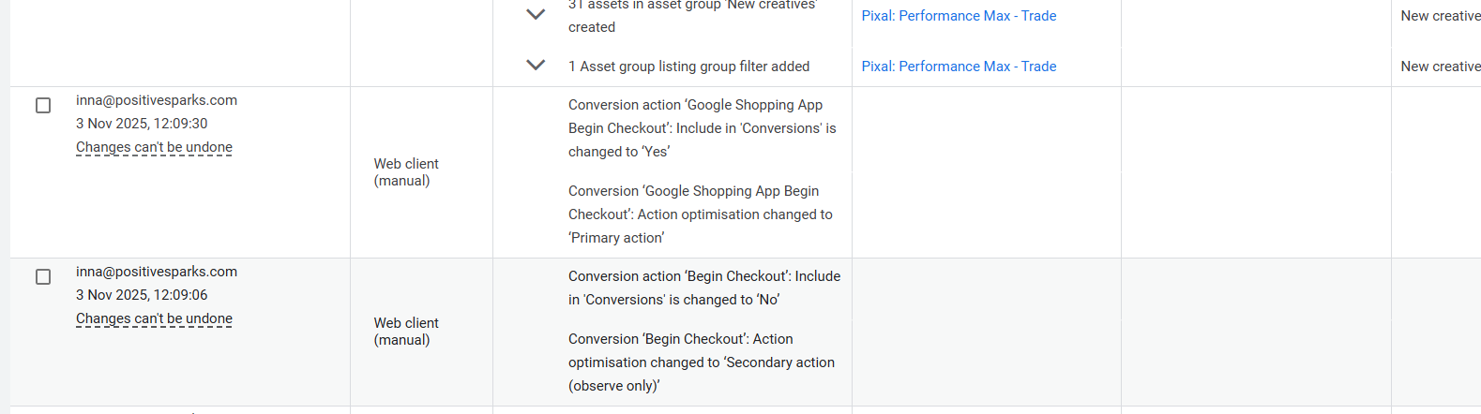
Task: Click the '3 Nov 2025, 12:09:30' timestamp
Action: 142,124
